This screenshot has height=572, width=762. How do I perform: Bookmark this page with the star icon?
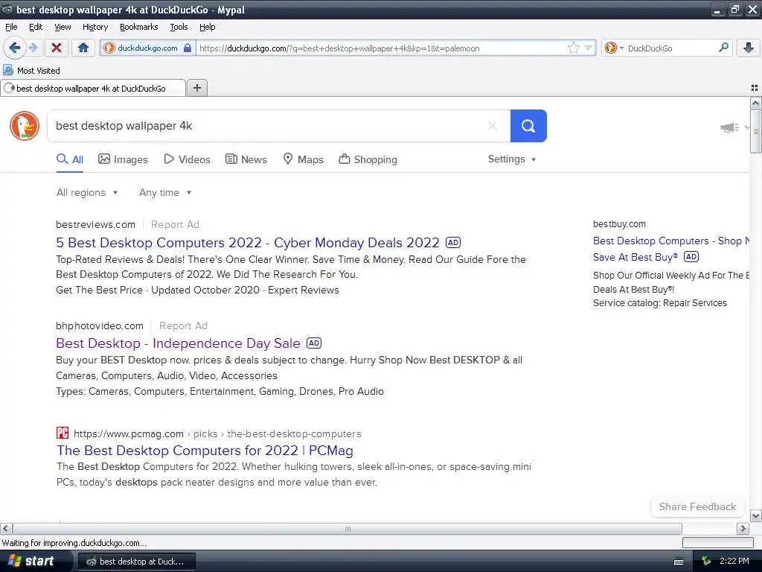pos(574,48)
